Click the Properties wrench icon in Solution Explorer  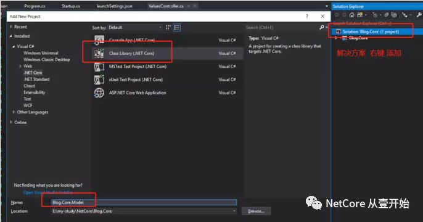pyautogui.click(x=419, y=15)
